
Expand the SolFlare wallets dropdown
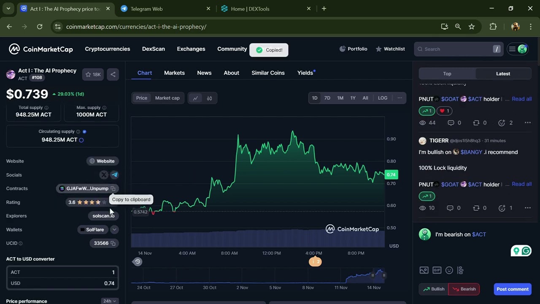[x=114, y=230]
